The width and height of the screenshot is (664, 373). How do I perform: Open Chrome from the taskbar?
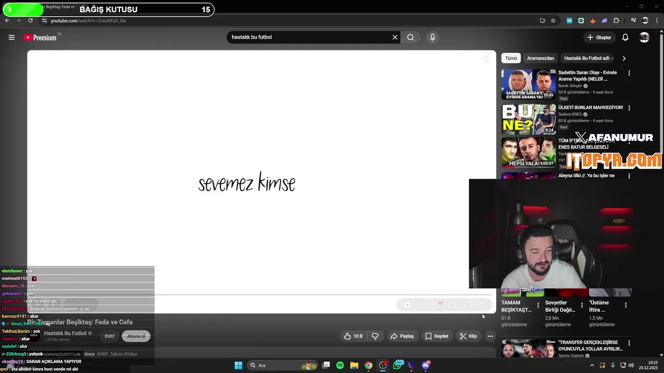(368, 365)
